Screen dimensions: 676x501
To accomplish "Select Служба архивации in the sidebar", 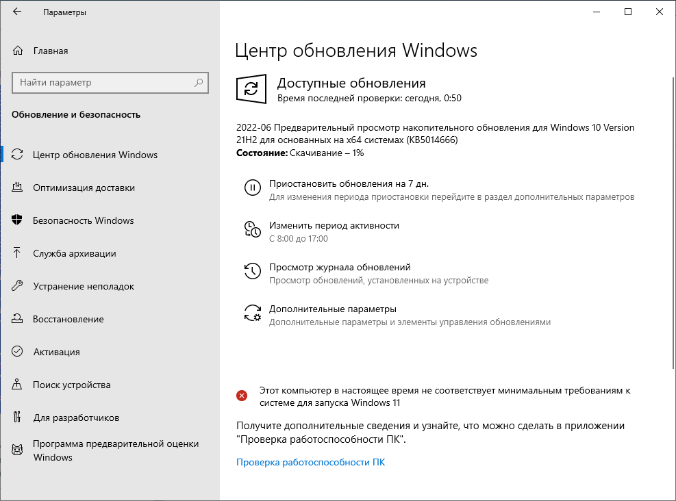I will 75,253.
